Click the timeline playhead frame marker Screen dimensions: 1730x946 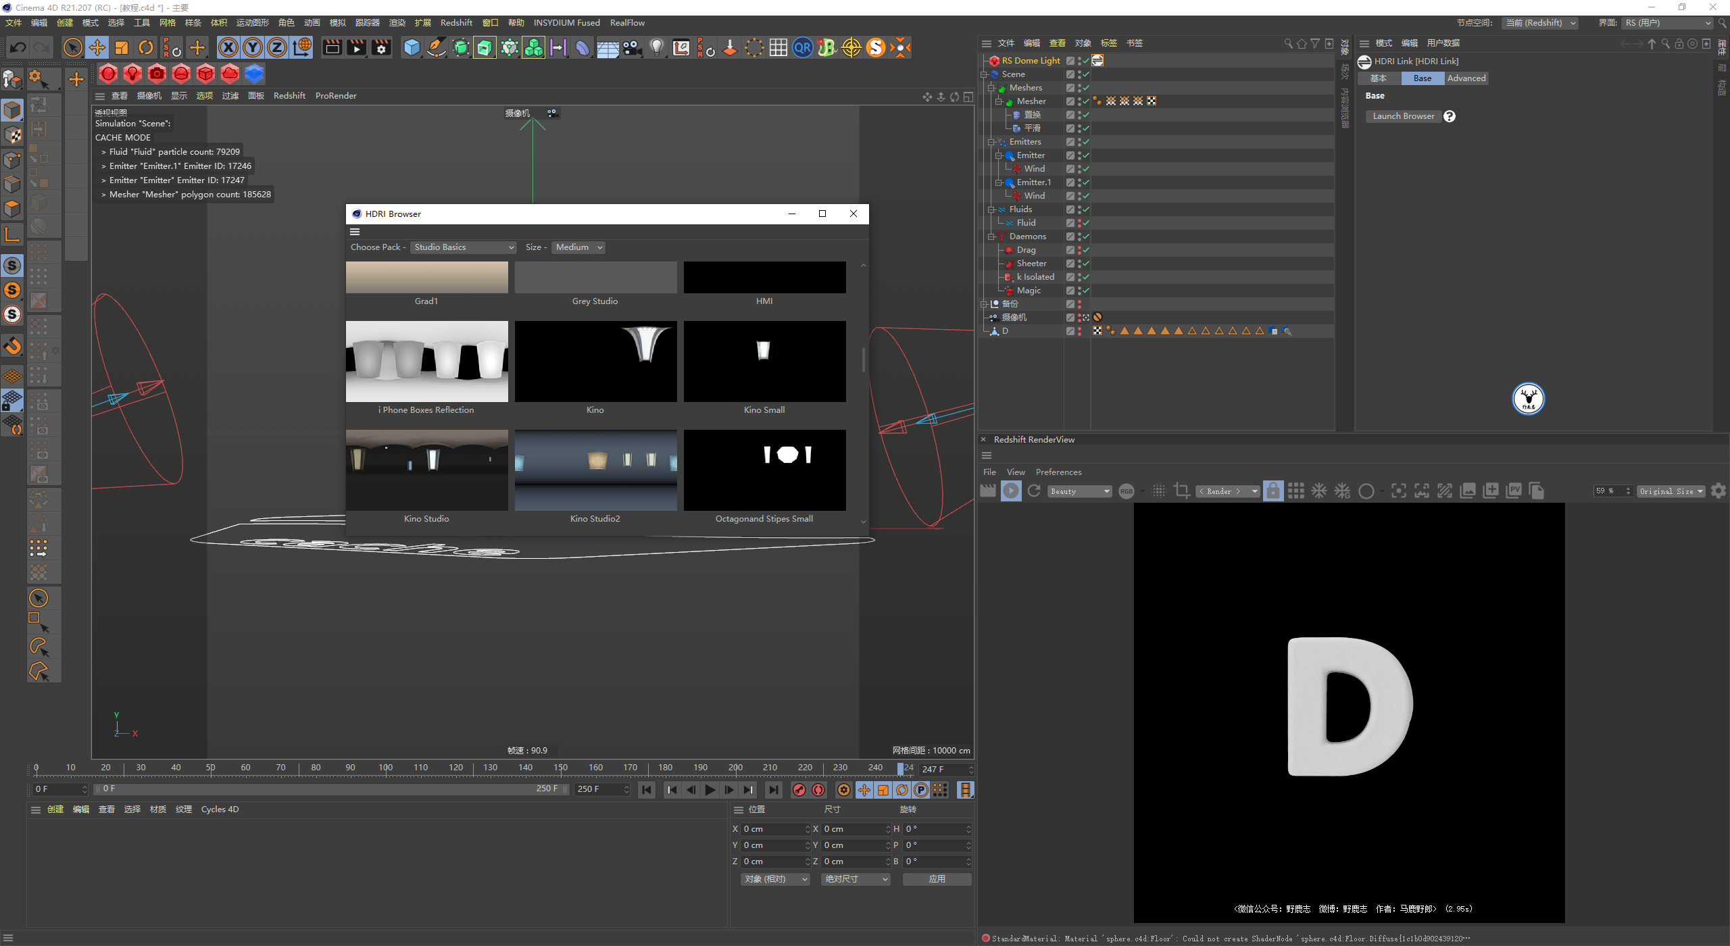(x=901, y=768)
